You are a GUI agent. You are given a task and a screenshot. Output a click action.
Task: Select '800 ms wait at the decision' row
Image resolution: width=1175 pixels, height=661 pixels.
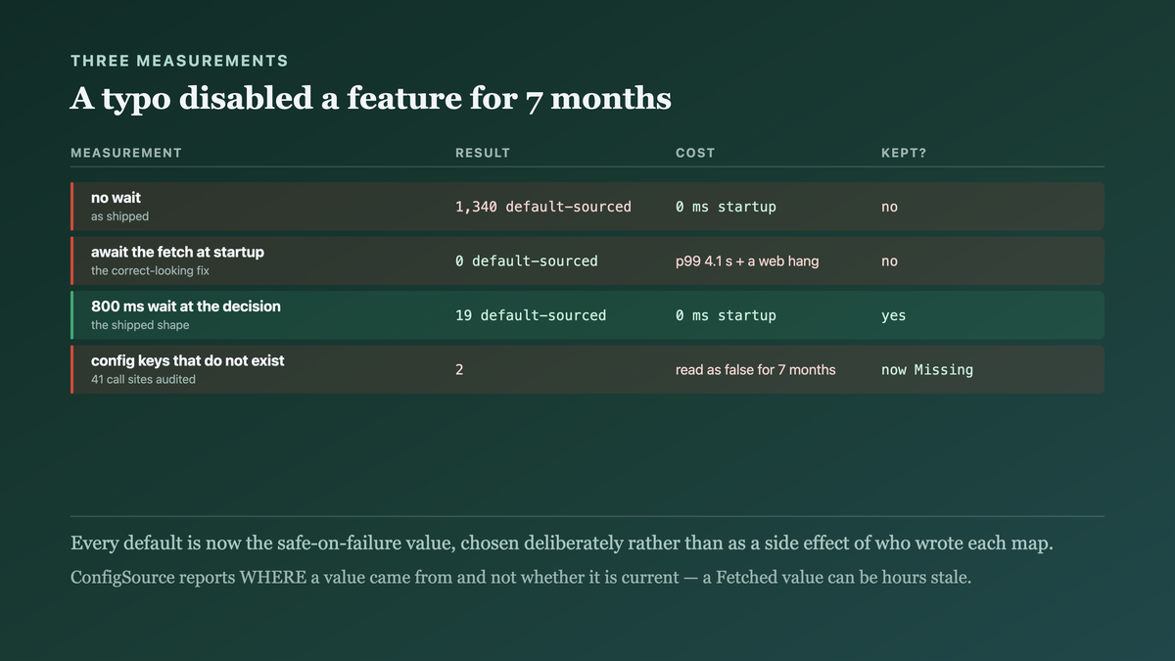coord(587,315)
